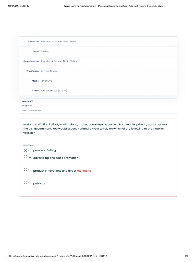Click the "Mark 1.00 out of 1.00" text
Viewport: 196px width, 262px height.
point(31,111)
